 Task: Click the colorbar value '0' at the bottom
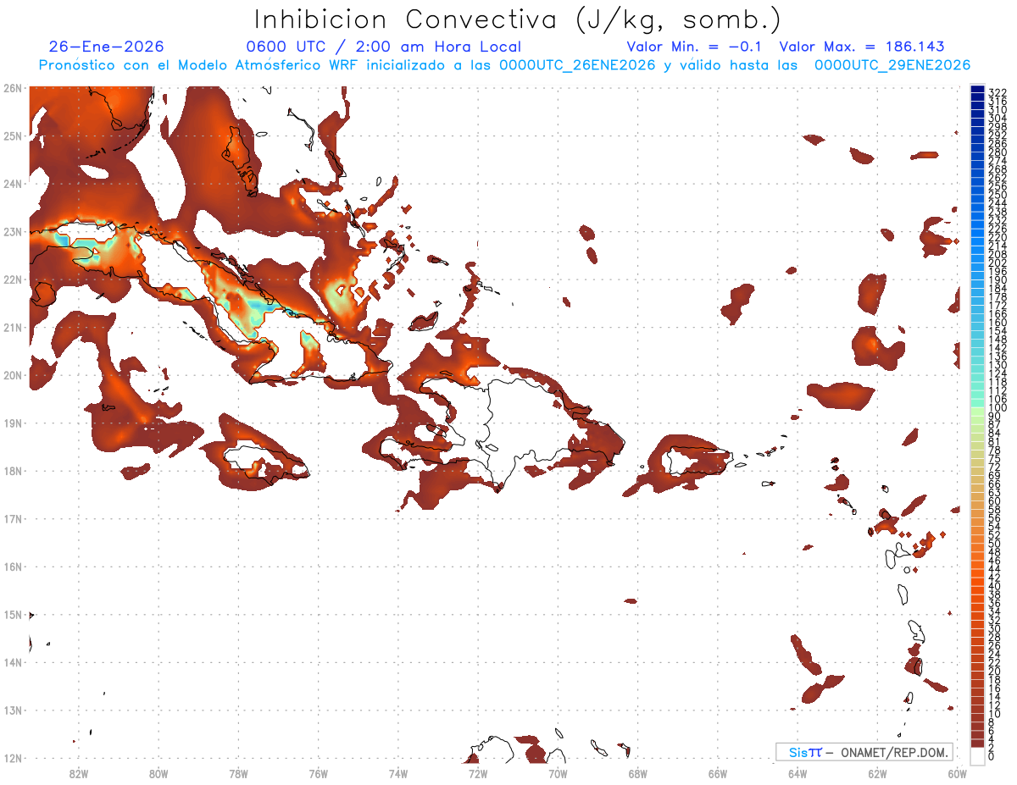(x=992, y=756)
